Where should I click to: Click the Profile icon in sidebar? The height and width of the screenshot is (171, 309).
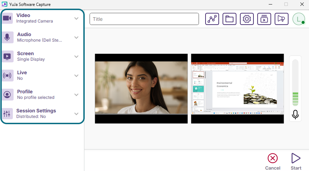tap(8, 95)
